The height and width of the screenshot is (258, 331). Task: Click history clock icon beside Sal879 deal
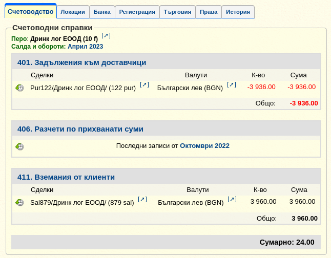[19, 203]
